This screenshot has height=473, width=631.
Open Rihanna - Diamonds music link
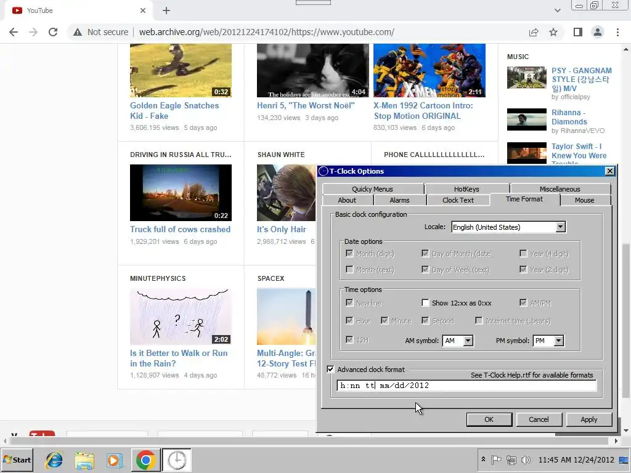coord(569,117)
